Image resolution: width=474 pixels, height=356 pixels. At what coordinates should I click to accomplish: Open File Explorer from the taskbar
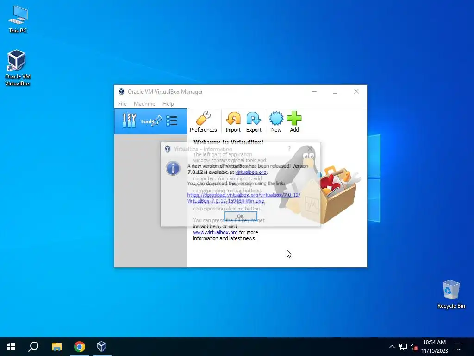56,347
